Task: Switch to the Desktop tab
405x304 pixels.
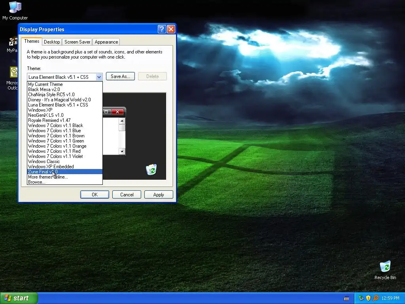Action: pos(52,42)
